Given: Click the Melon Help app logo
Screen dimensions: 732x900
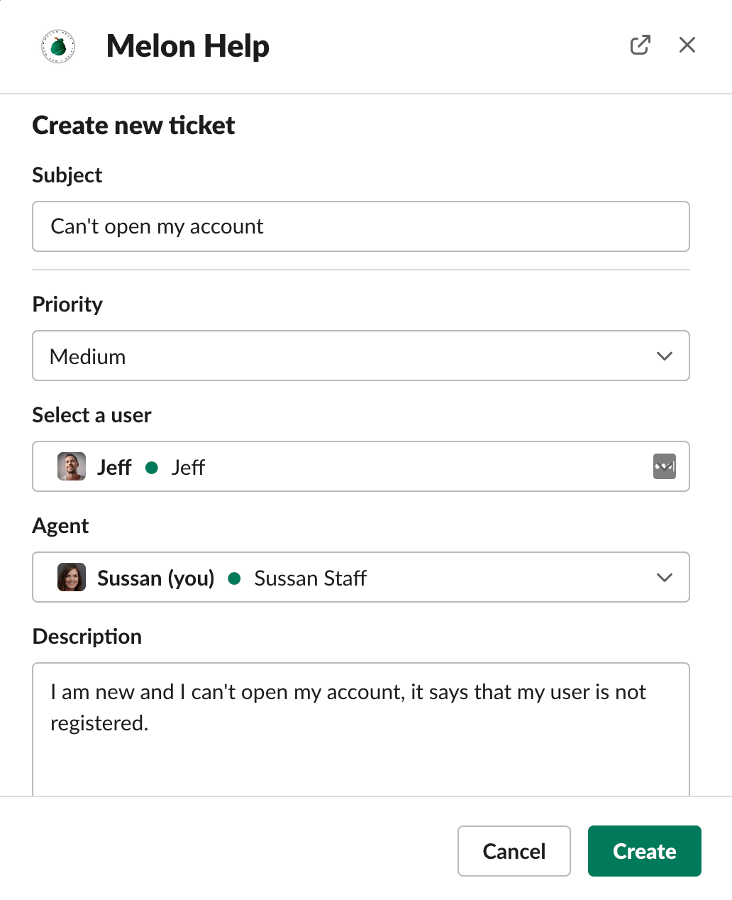Looking at the screenshot, I should point(58,47).
